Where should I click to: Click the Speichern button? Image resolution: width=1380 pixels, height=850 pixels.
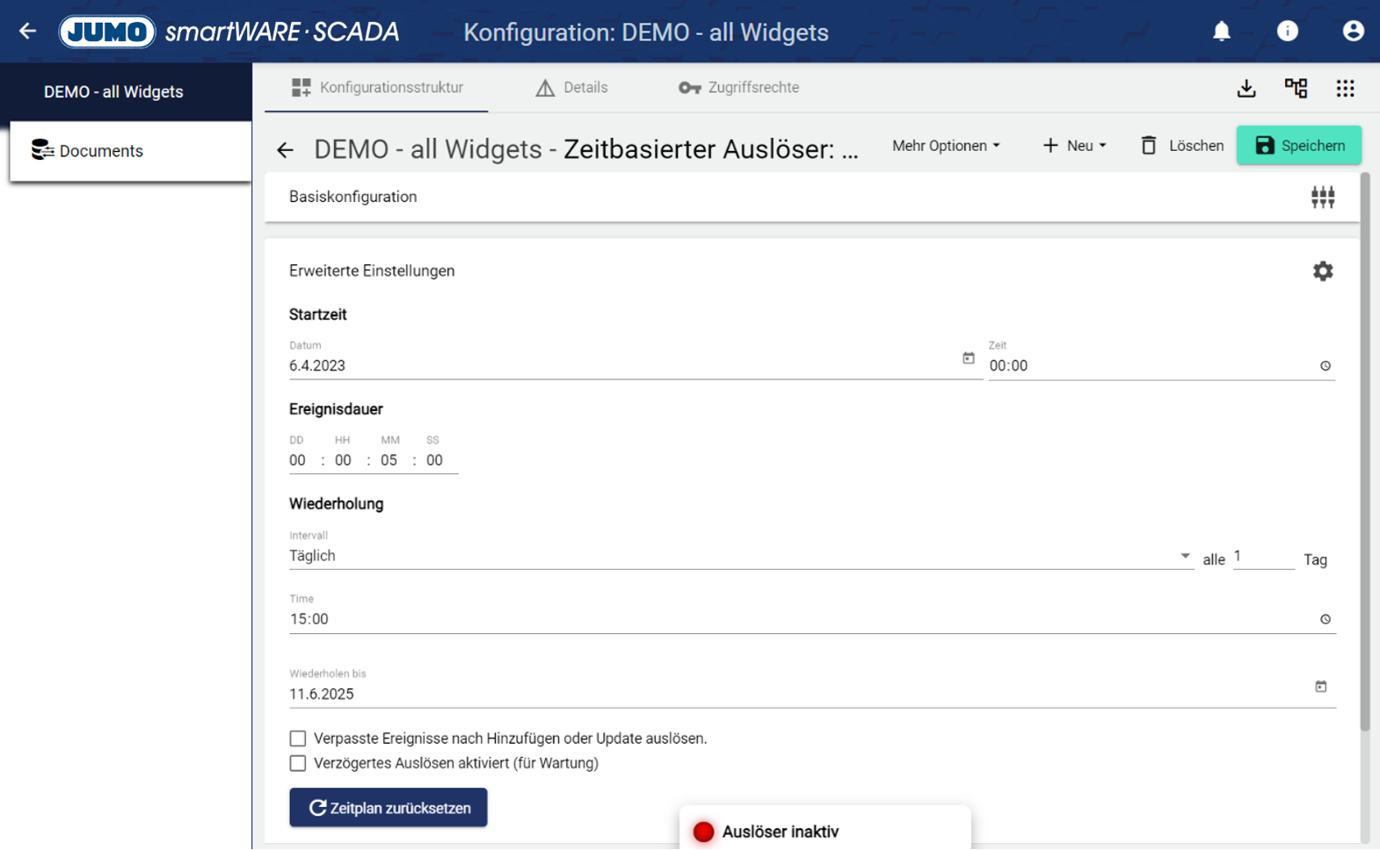(x=1298, y=146)
